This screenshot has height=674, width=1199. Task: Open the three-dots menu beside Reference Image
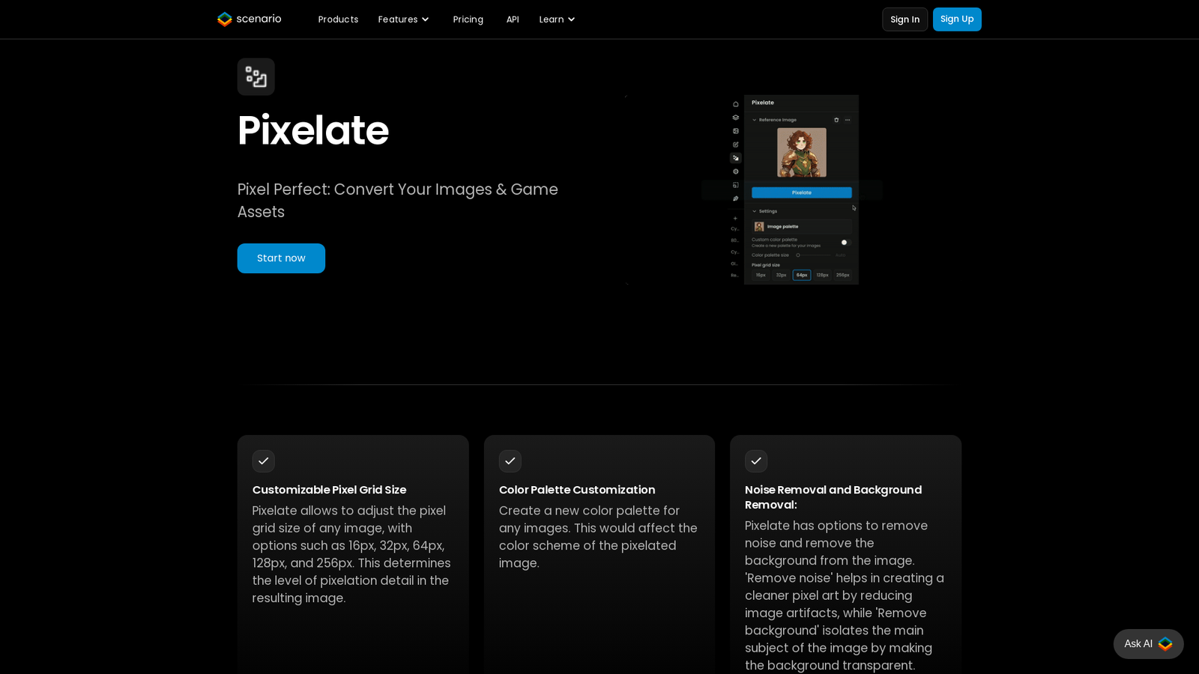(x=848, y=120)
